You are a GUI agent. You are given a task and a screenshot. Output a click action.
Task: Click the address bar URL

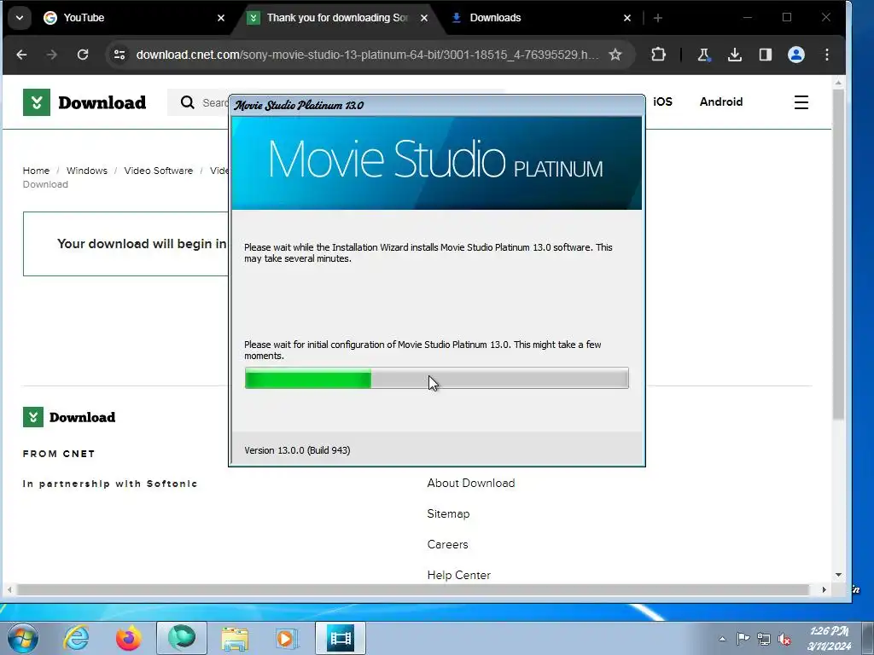[x=367, y=55]
